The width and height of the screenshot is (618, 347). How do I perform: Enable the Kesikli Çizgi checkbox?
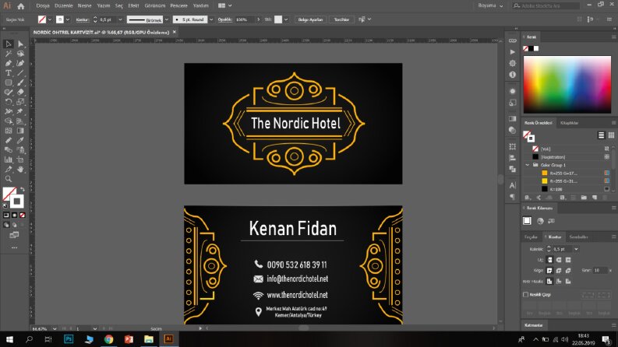[x=525, y=294]
